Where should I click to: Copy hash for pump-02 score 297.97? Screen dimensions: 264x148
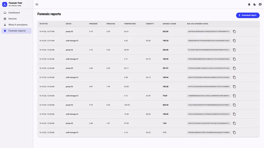coord(234,68)
